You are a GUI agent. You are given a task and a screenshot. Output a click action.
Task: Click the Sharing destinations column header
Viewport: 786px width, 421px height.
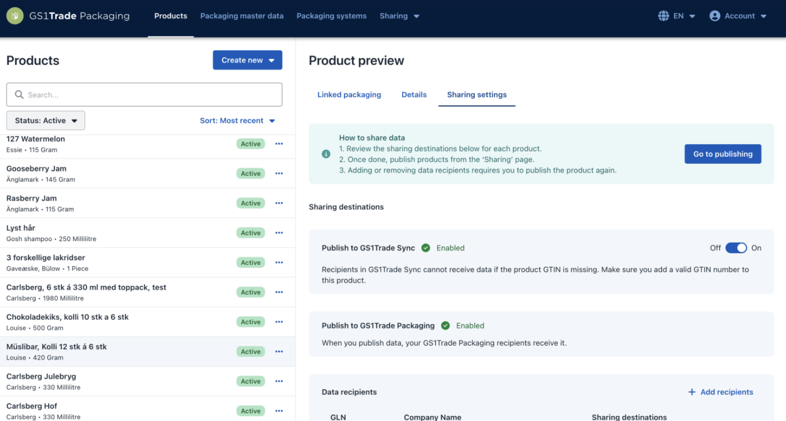pyautogui.click(x=629, y=417)
